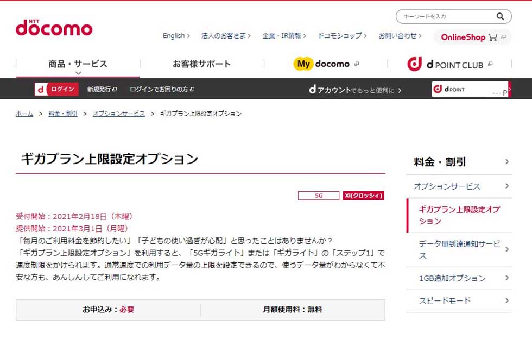Click the Xi(クロッシィ) badge
Image resolution: width=532 pixels, height=339 pixels.
tap(363, 196)
